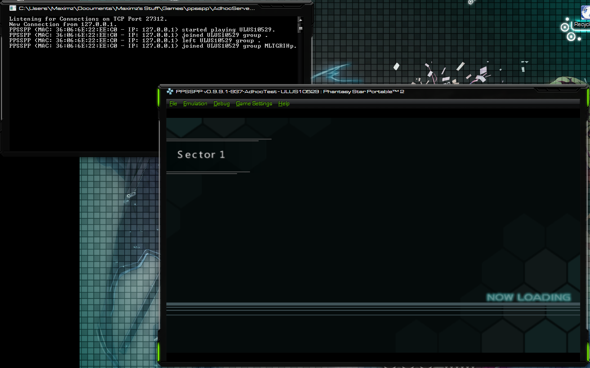Click the 'Listening for Connections' console line
The width and height of the screenshot is (590, 368).
tap(88, 19)
